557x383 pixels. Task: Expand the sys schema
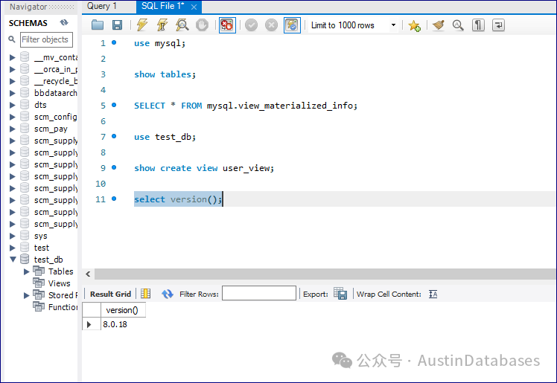tap(13, 236)
